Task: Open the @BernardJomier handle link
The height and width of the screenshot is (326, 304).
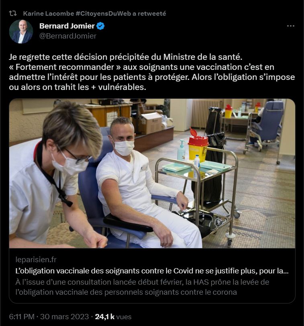Action: [x=68, y=36]
